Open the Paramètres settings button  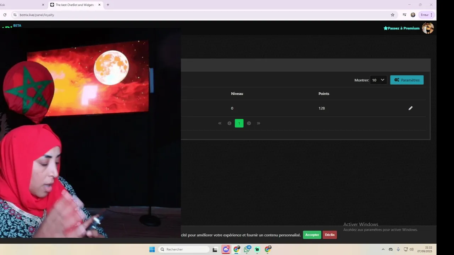[x=407, y=80]
